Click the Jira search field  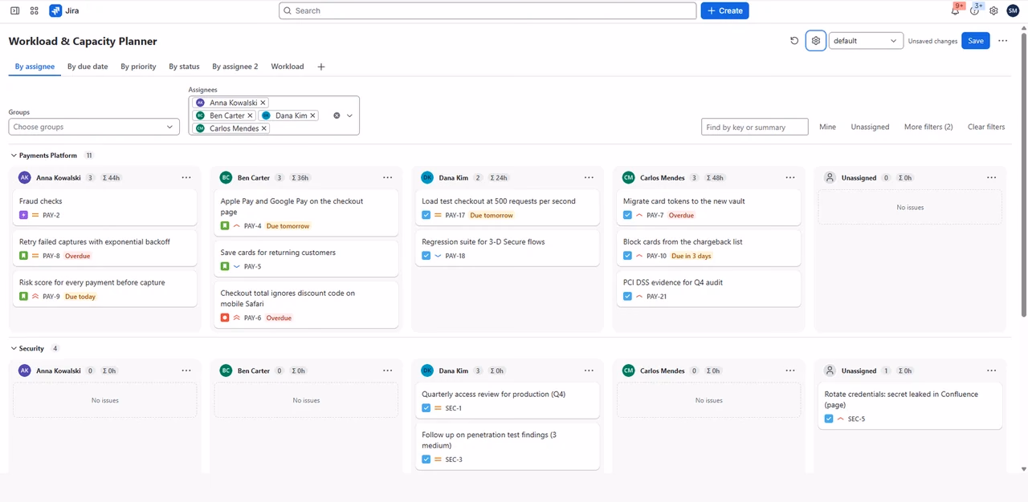487,10
